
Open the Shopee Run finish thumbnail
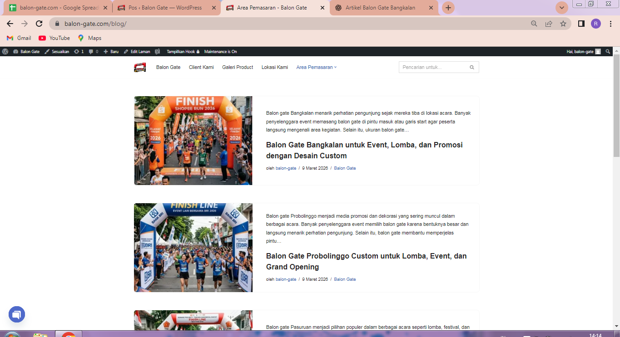coord(193,141)
